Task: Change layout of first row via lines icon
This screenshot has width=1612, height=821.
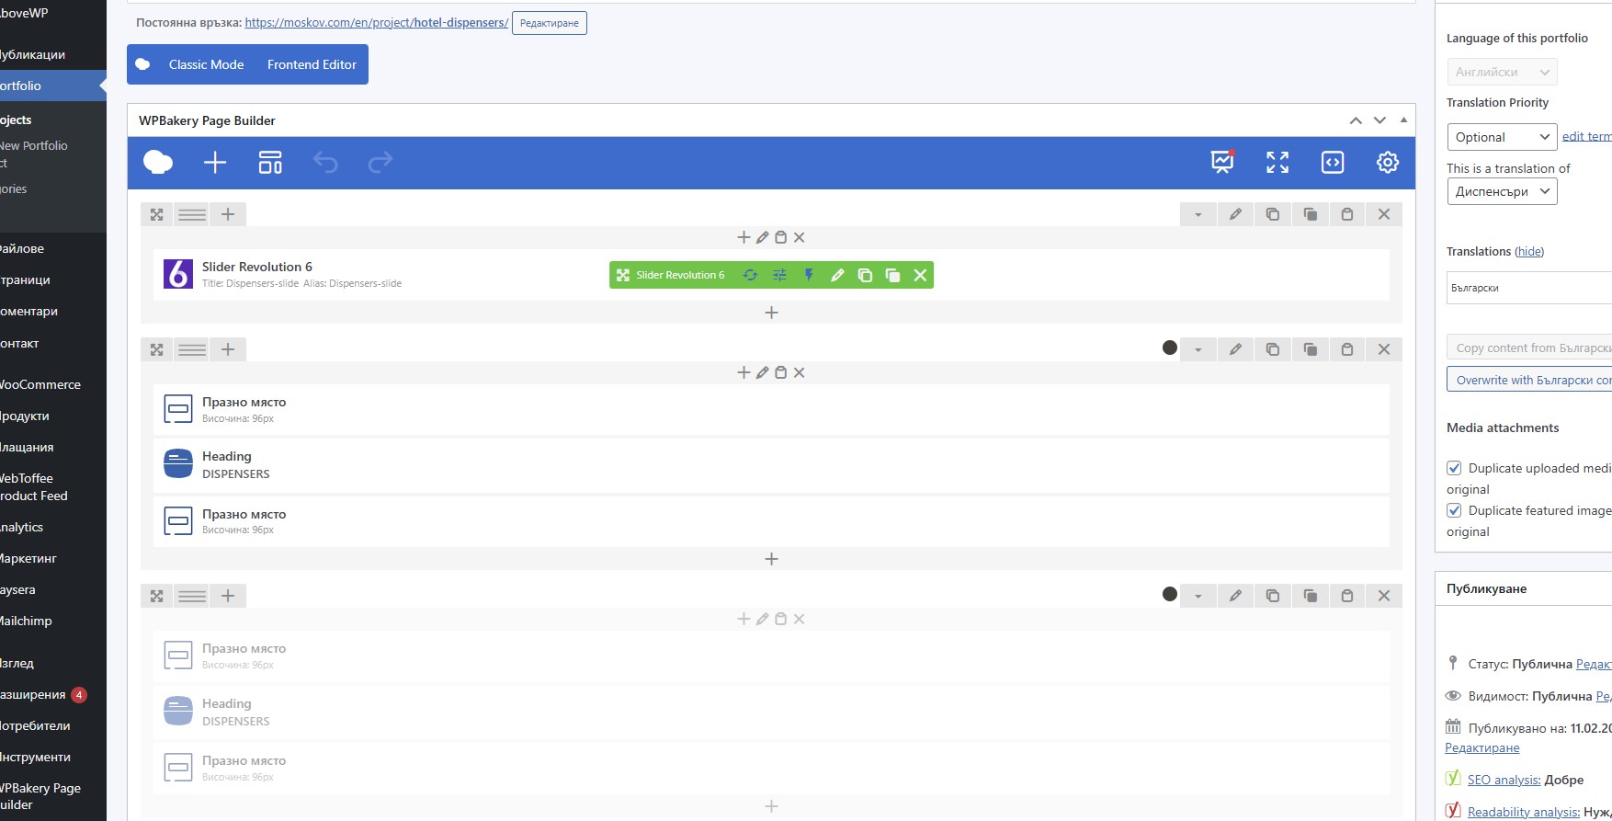Action: coord(192,214)
